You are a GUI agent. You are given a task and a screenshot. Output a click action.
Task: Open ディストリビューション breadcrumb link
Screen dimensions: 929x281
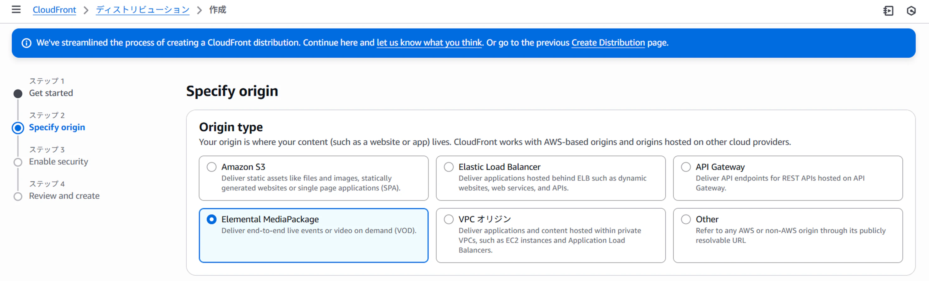[x=142, y=10]
